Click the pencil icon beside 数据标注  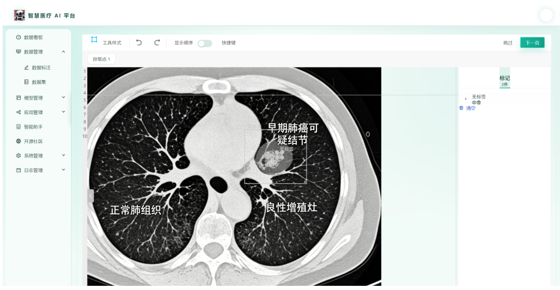coord(26,67)
